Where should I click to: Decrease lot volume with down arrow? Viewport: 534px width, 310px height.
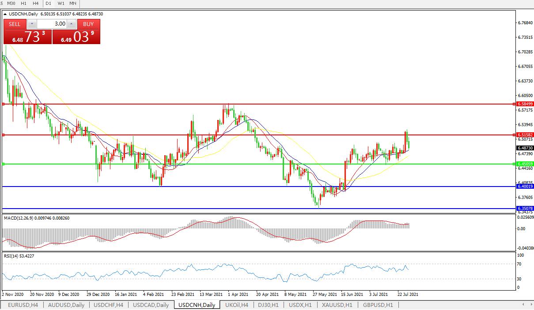tap(32, 24)
